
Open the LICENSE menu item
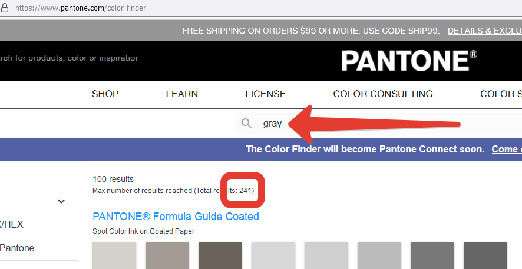click(x=265, y=94)
